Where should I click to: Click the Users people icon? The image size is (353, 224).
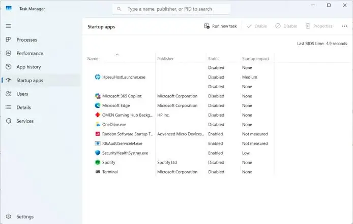[8, 94]
